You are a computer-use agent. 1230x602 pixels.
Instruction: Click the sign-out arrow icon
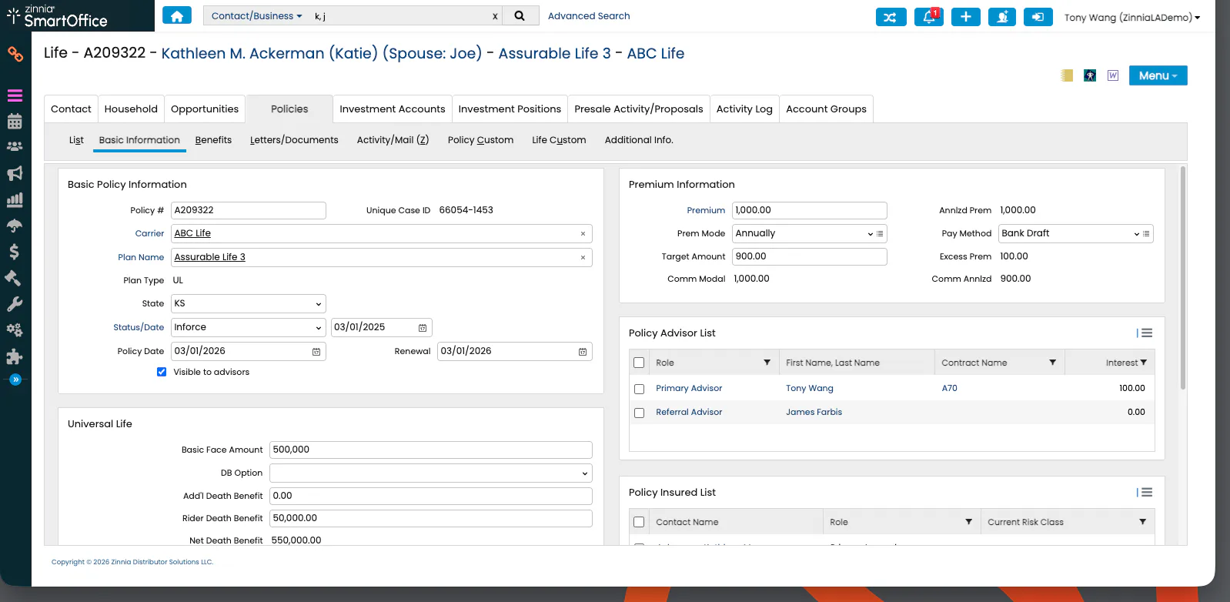[x=1038, y=17]
